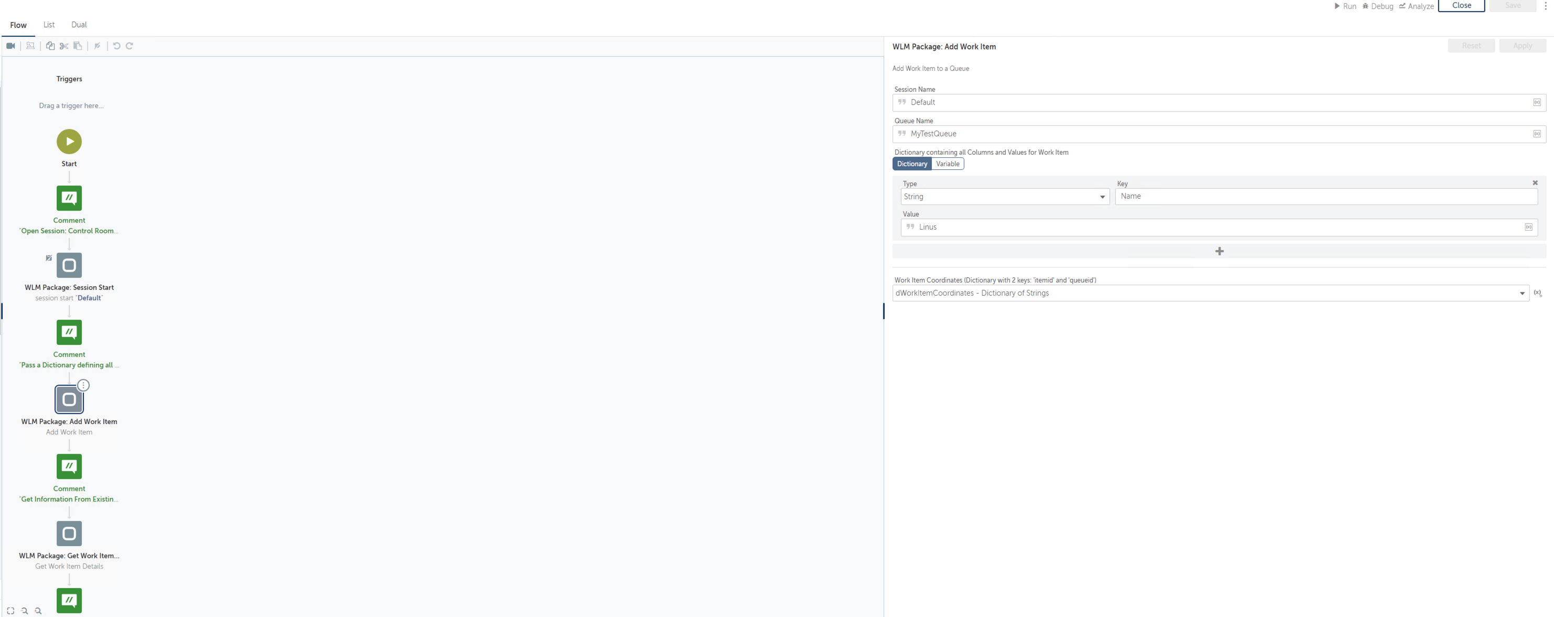Click the green Start play circle
The height and width of the screenshot is (617, 1554).
click(x=69, y=141)
